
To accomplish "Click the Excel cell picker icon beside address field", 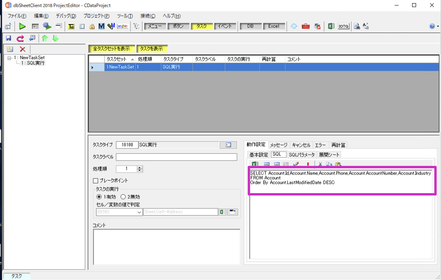I will pos(222,212).
